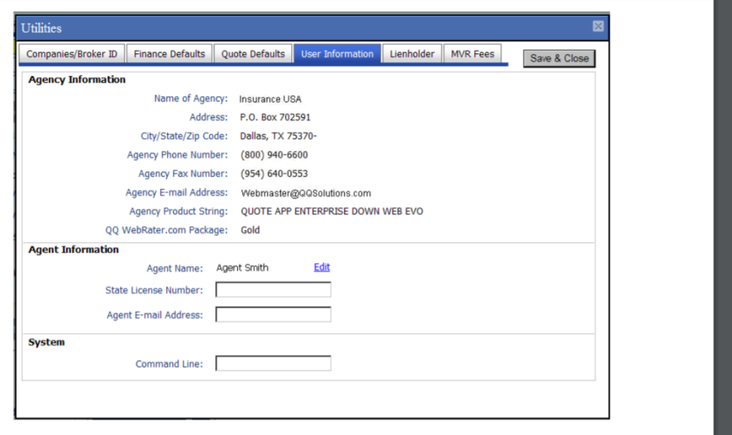The height and width of the screenshot is (435, 732).
Task: Click the Agency Product String label
Action: 178,211
